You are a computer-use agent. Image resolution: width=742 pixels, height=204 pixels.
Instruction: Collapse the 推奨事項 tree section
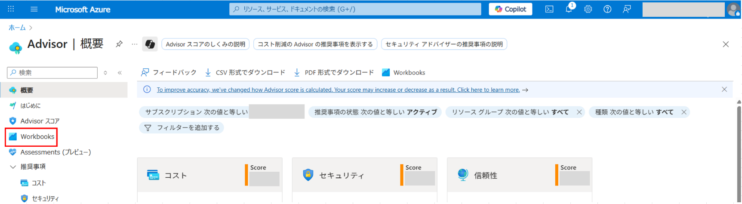pos(13,167)
